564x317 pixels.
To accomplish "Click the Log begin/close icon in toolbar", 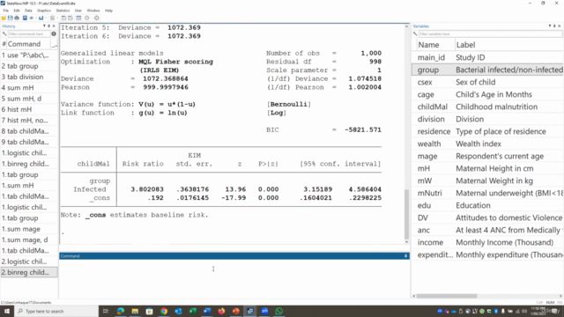I will point(25,18).
